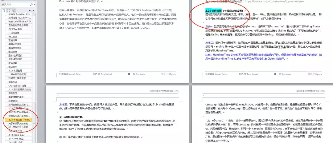Select heading '关于邮件回复的方案' in navigation pane

tap(19, 124)
